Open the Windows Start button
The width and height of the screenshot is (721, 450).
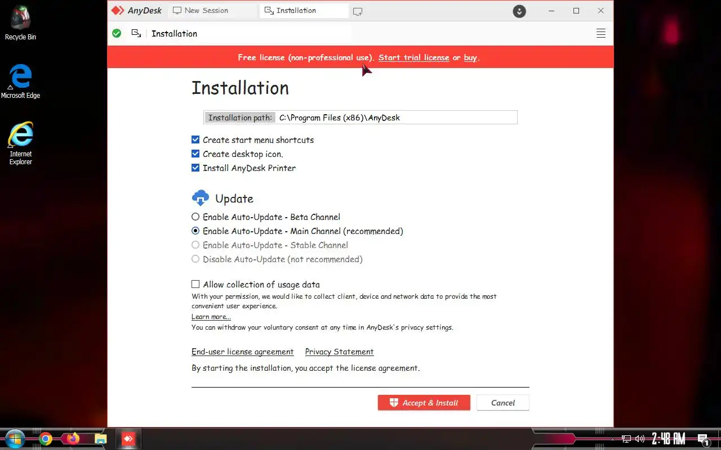click(15, 439)
